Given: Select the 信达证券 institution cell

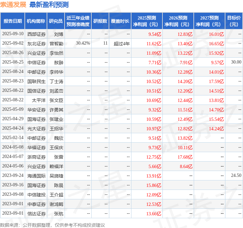Looking at the screenshot, I should (37, 214).
